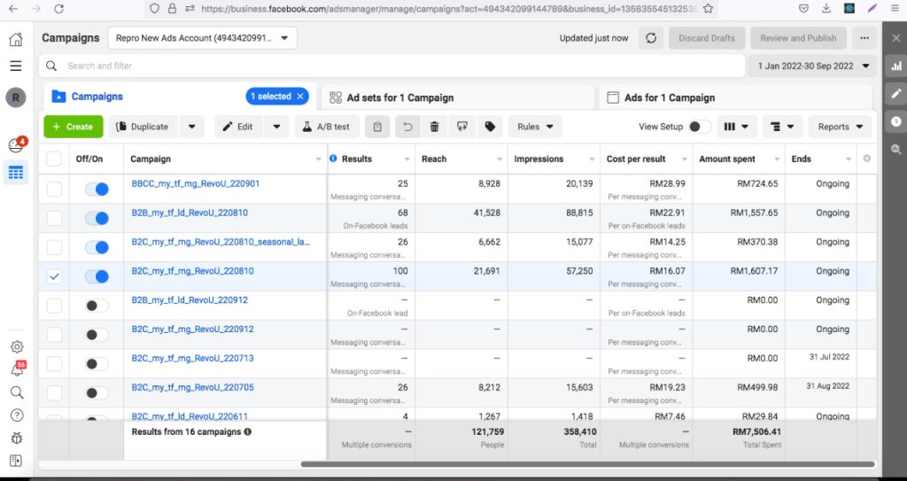Open the columns layout dropdown
Image resolution: width=907 pixels, height=481 pixels.
(x=736, y=127)
